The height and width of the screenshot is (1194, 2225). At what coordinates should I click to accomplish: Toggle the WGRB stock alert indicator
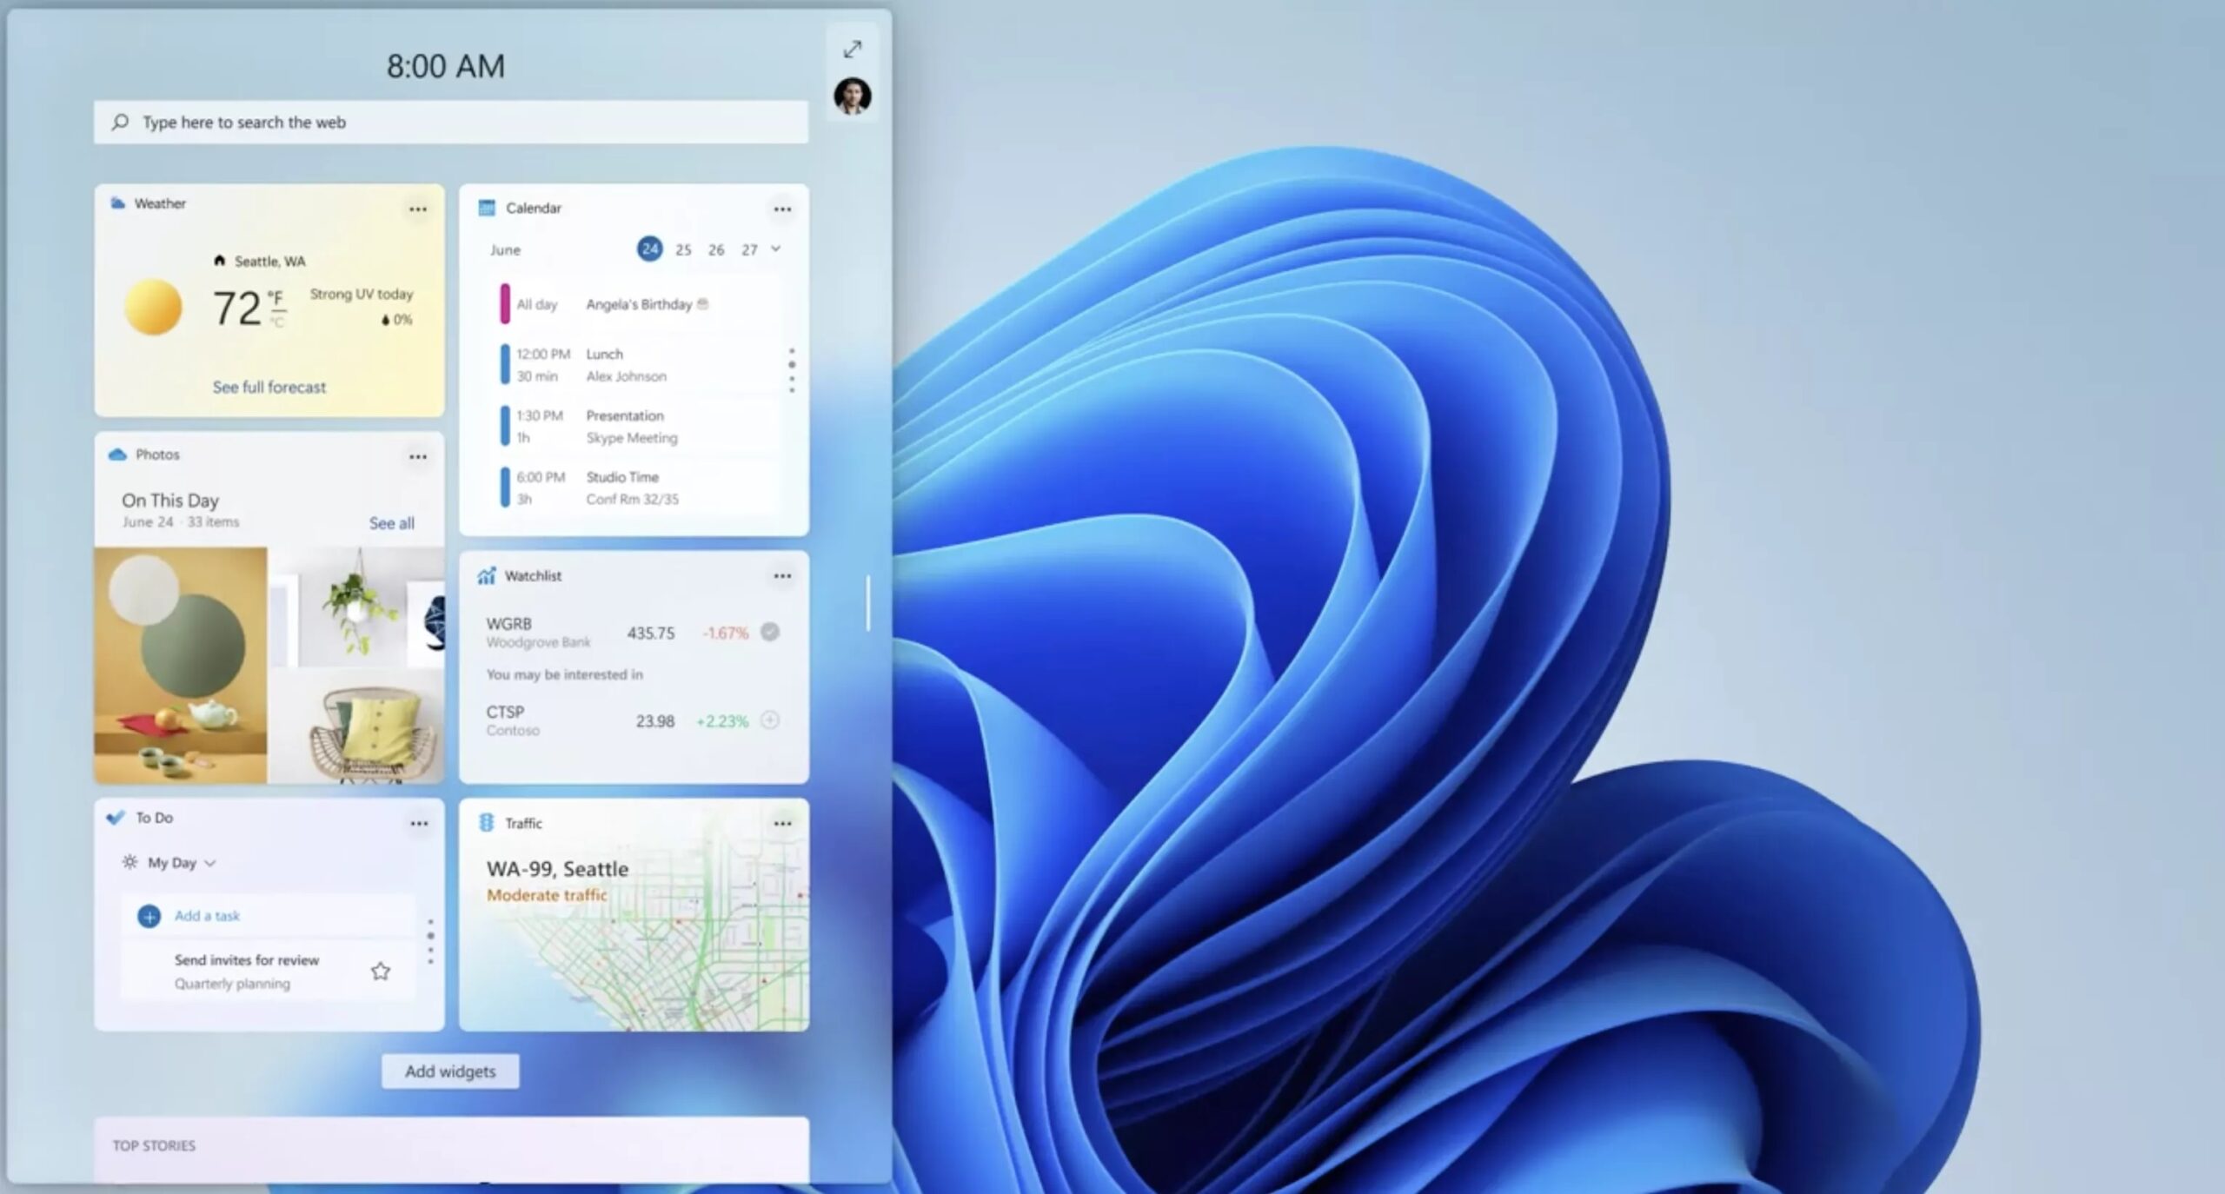point(771,631)
